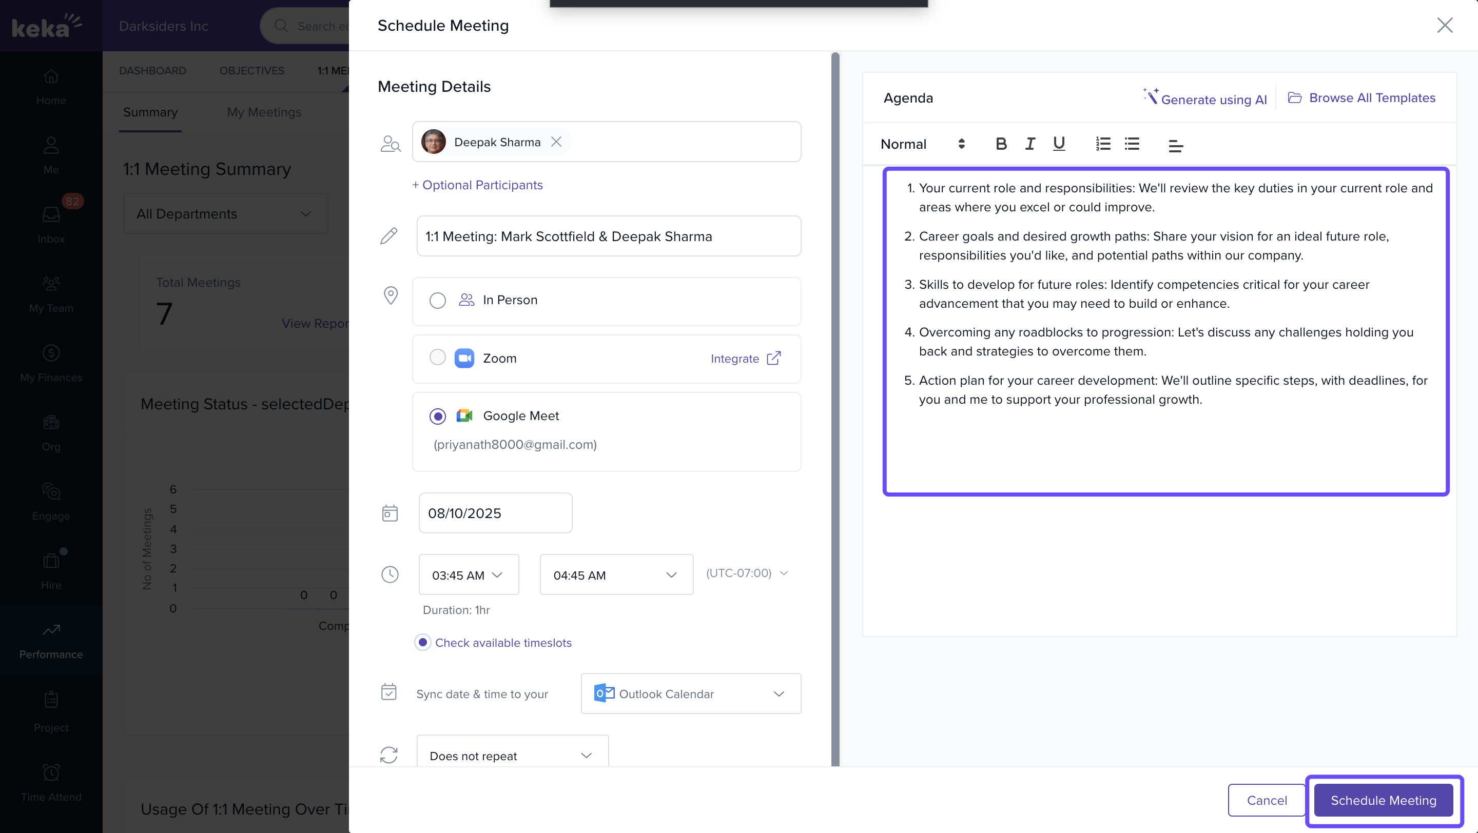The width and height of the screenshot is (1478, 833).
Task: Apply italic formatting in agenda toolbar
Action: click(1030, 144)
